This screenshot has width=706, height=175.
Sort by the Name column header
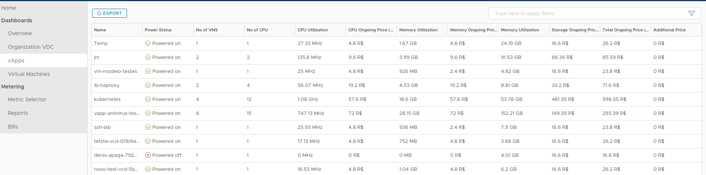click(100, 30)
